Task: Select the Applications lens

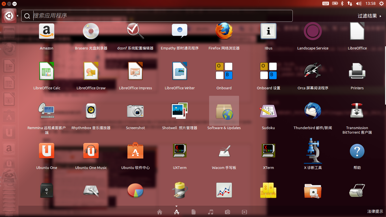Action: [177, 212]
